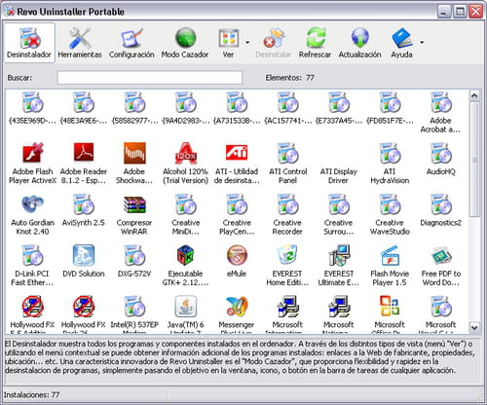The height and width of the screenshot is (405, 487).
Task: Expand the Ayuda dropdown arrow
Action: coord(422,43)
